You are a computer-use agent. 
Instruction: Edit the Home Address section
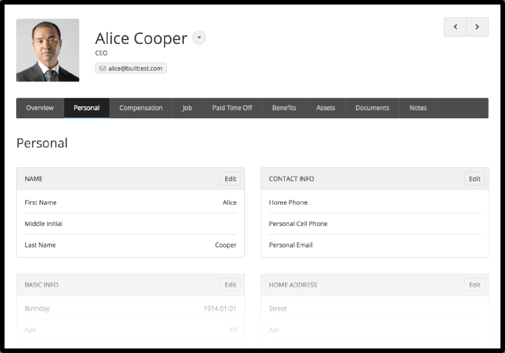[x=475, y=285]
